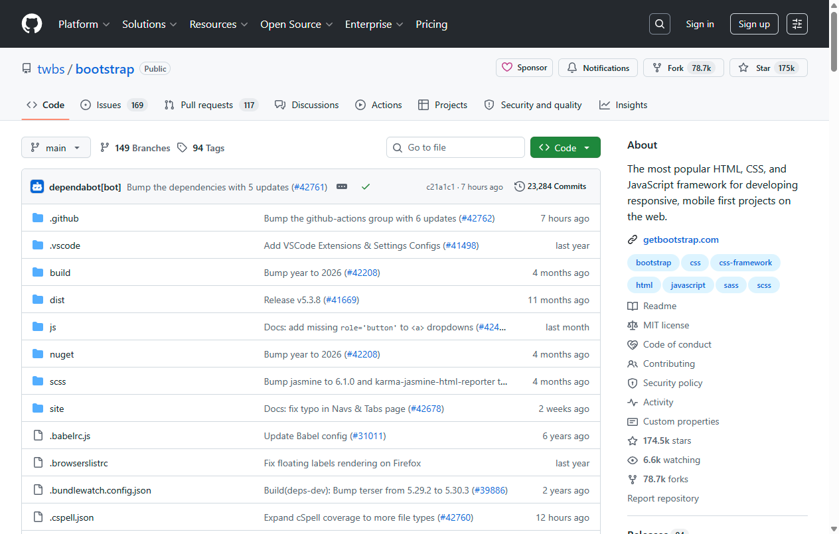The image size is (839, 534).
Task: Click the Sign in link
Action: pos(700,24)
